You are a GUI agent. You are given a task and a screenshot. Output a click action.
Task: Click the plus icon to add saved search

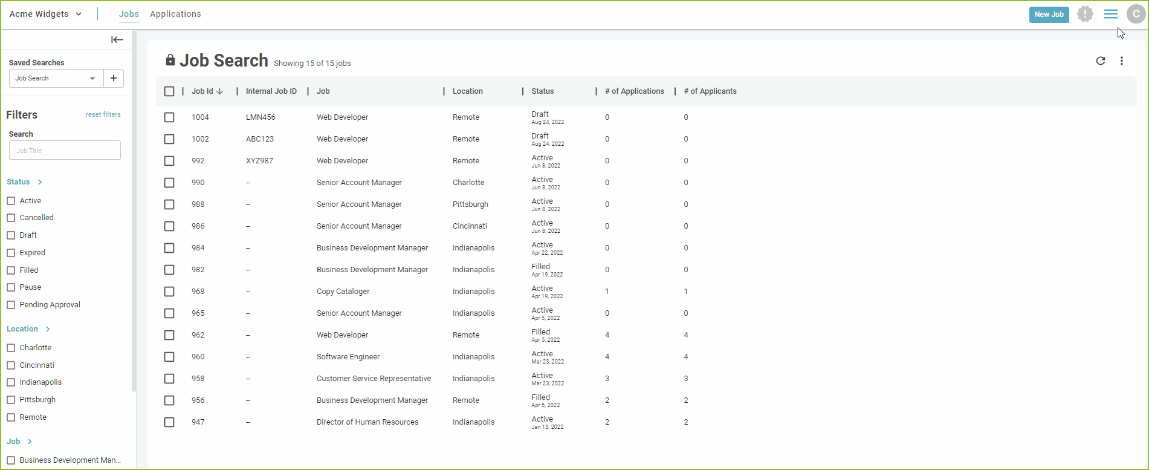tap(114, 78)
